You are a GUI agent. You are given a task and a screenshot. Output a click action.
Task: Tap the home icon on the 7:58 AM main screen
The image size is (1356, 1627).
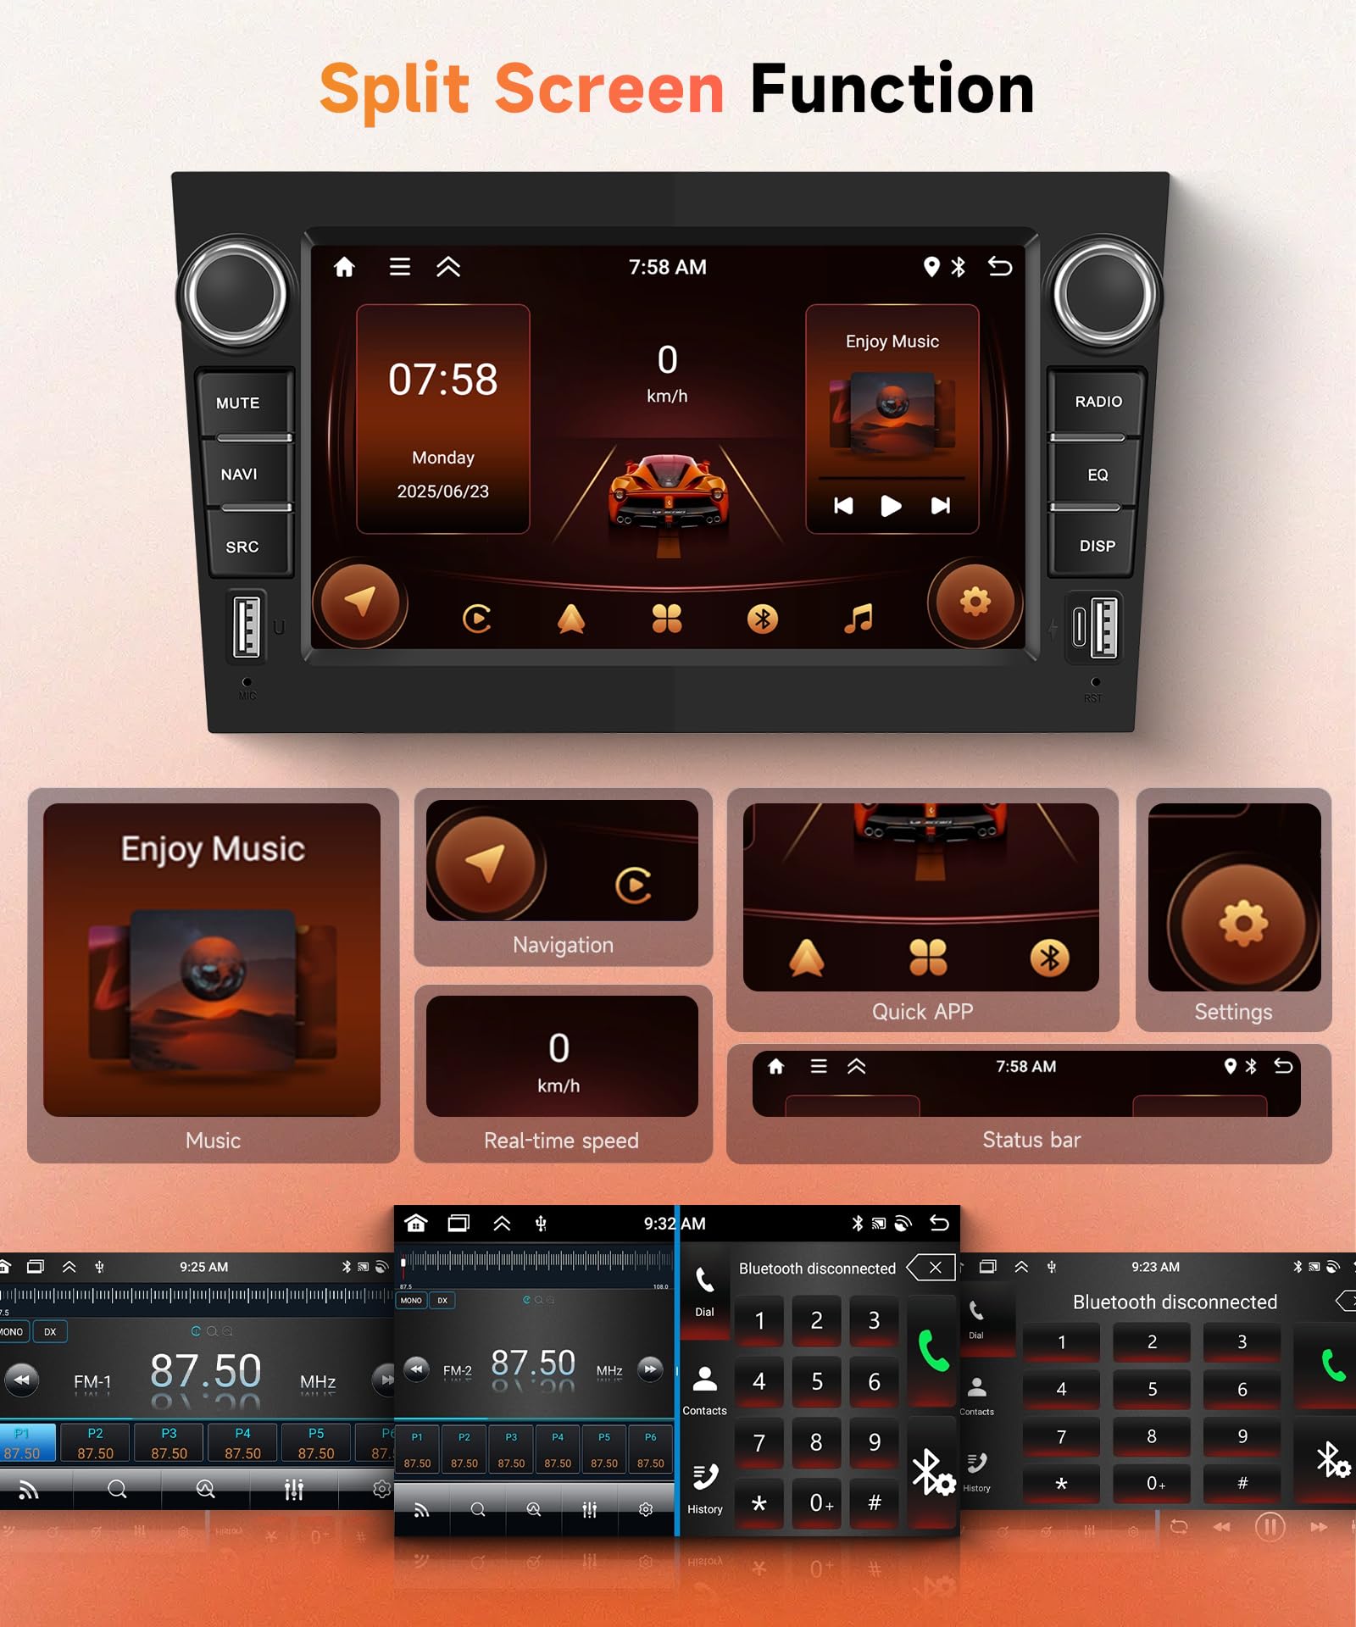(x=344, y=267)
